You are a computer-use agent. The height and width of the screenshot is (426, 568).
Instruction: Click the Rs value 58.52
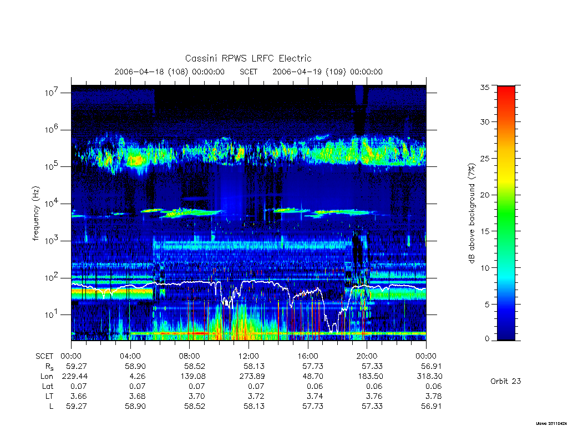195,366
